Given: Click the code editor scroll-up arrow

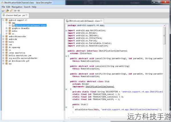Looking at the screenshot, I should 164,26.
